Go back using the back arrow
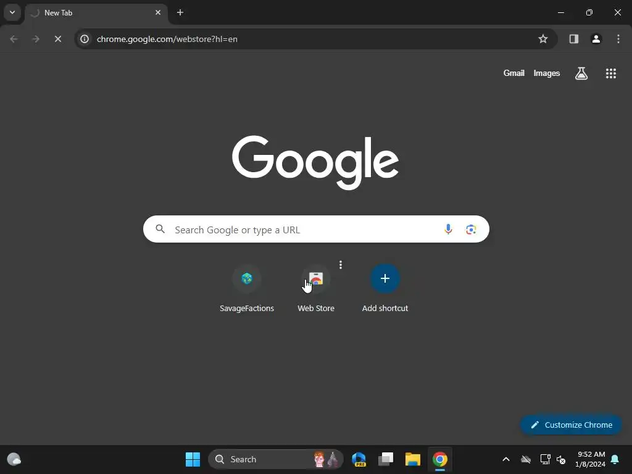The height and width of the screenshot is (474, 632). (14, 39)
